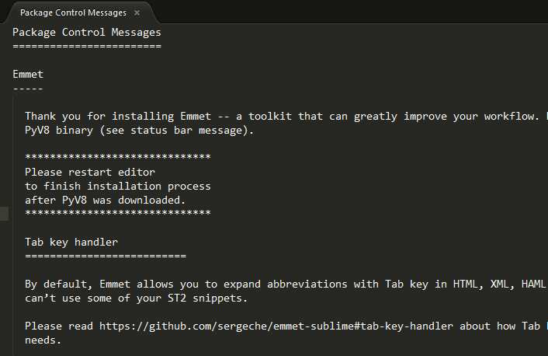Click the asterisk row above Please restart editor
The height and width of the screenshot is (356, 548).
(x=117, y=159)
